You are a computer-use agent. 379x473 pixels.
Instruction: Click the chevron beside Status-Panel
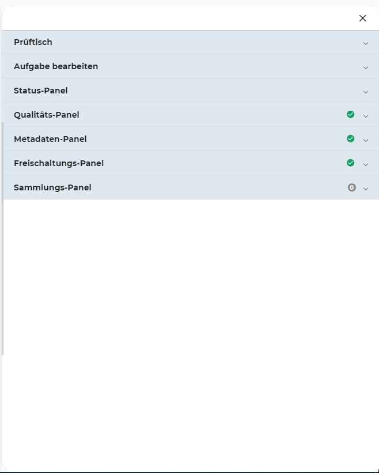tap(366, 92)
